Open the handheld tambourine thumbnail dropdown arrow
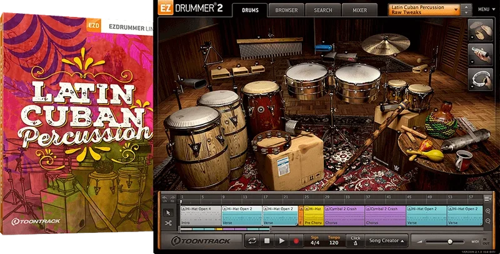500x254 pixels. (x=471, y=86)
